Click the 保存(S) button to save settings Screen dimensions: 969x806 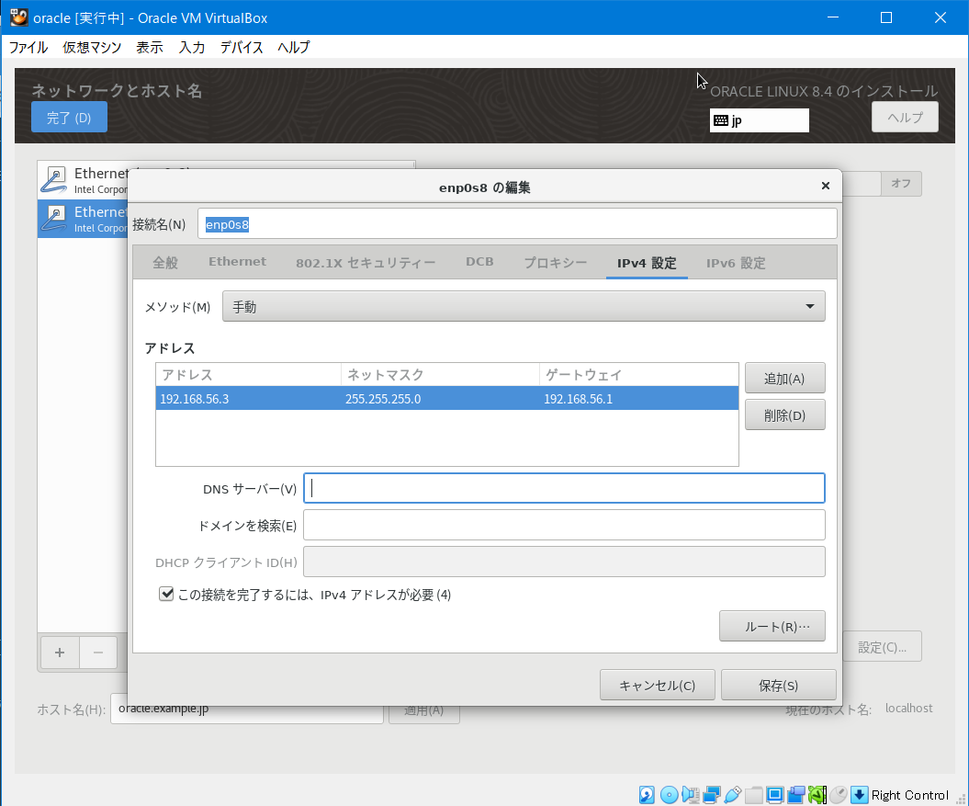coord(778,684)
